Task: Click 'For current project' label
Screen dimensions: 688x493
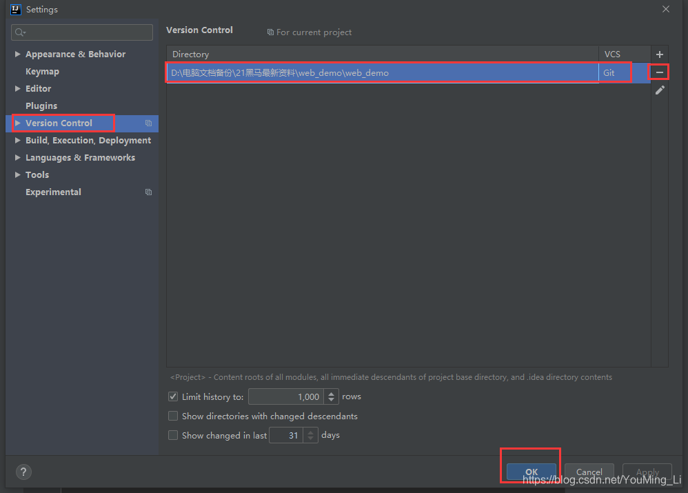Action: (x=314, y=32)
